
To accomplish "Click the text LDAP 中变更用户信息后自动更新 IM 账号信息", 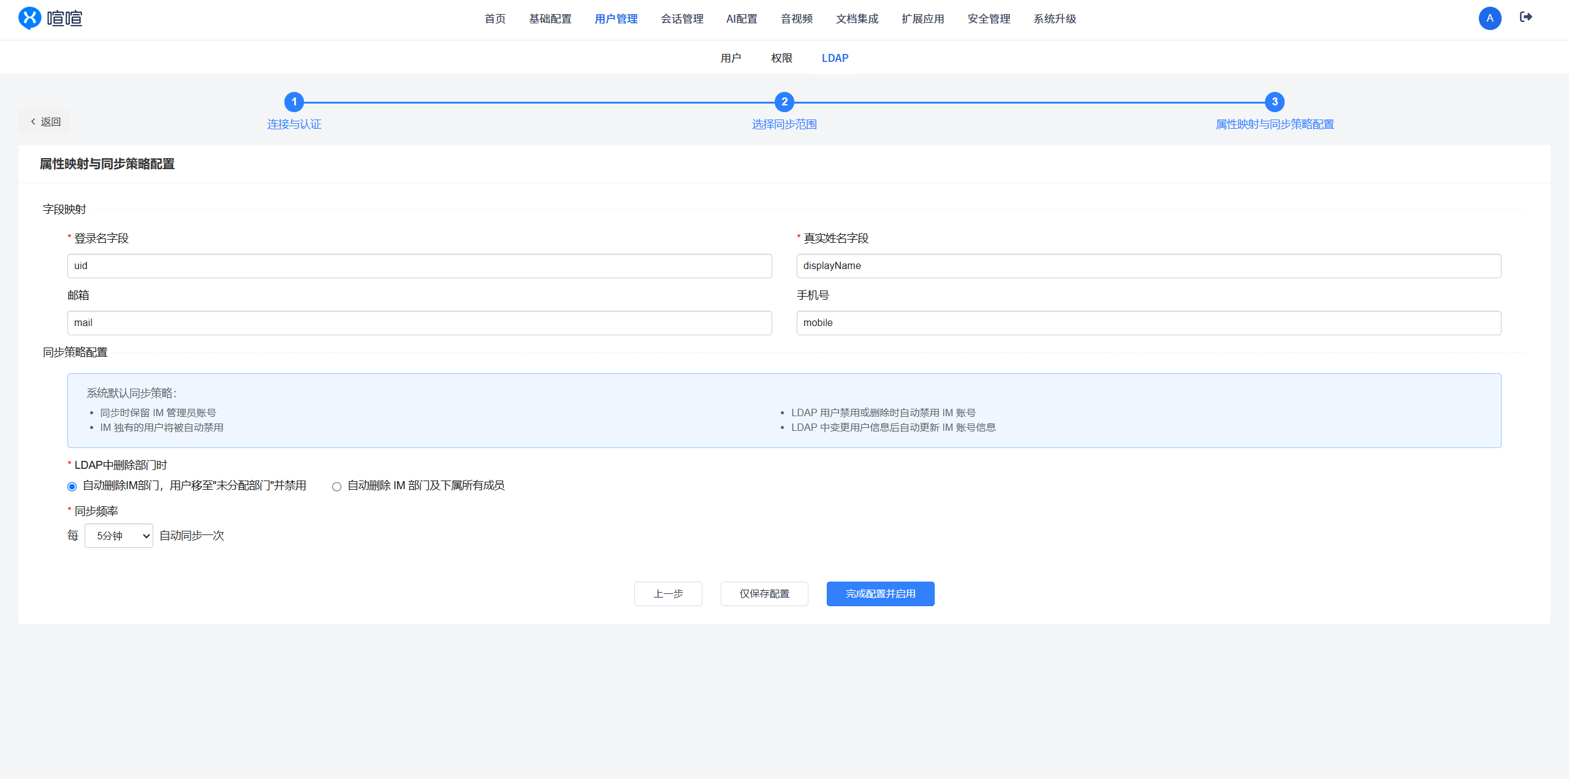I will [894, 428].
